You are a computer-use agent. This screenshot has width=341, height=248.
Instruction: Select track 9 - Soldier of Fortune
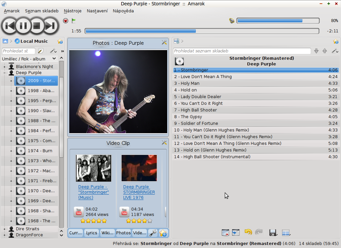coord(256,123)
